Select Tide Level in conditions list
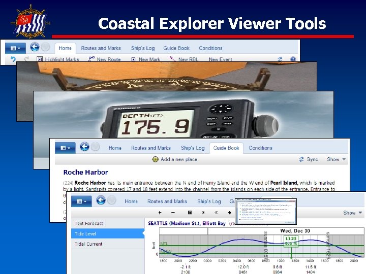The image size is (366, 274). click(108, 234)
